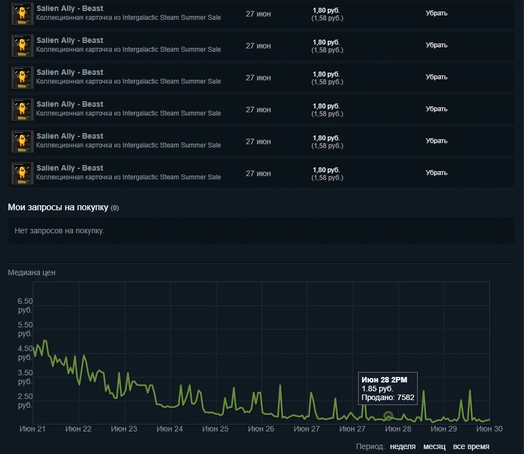This screenshot has height=454, width=524.
Task: Open the topmost Salien Ally - Beast name link
Action: point(70,8)
